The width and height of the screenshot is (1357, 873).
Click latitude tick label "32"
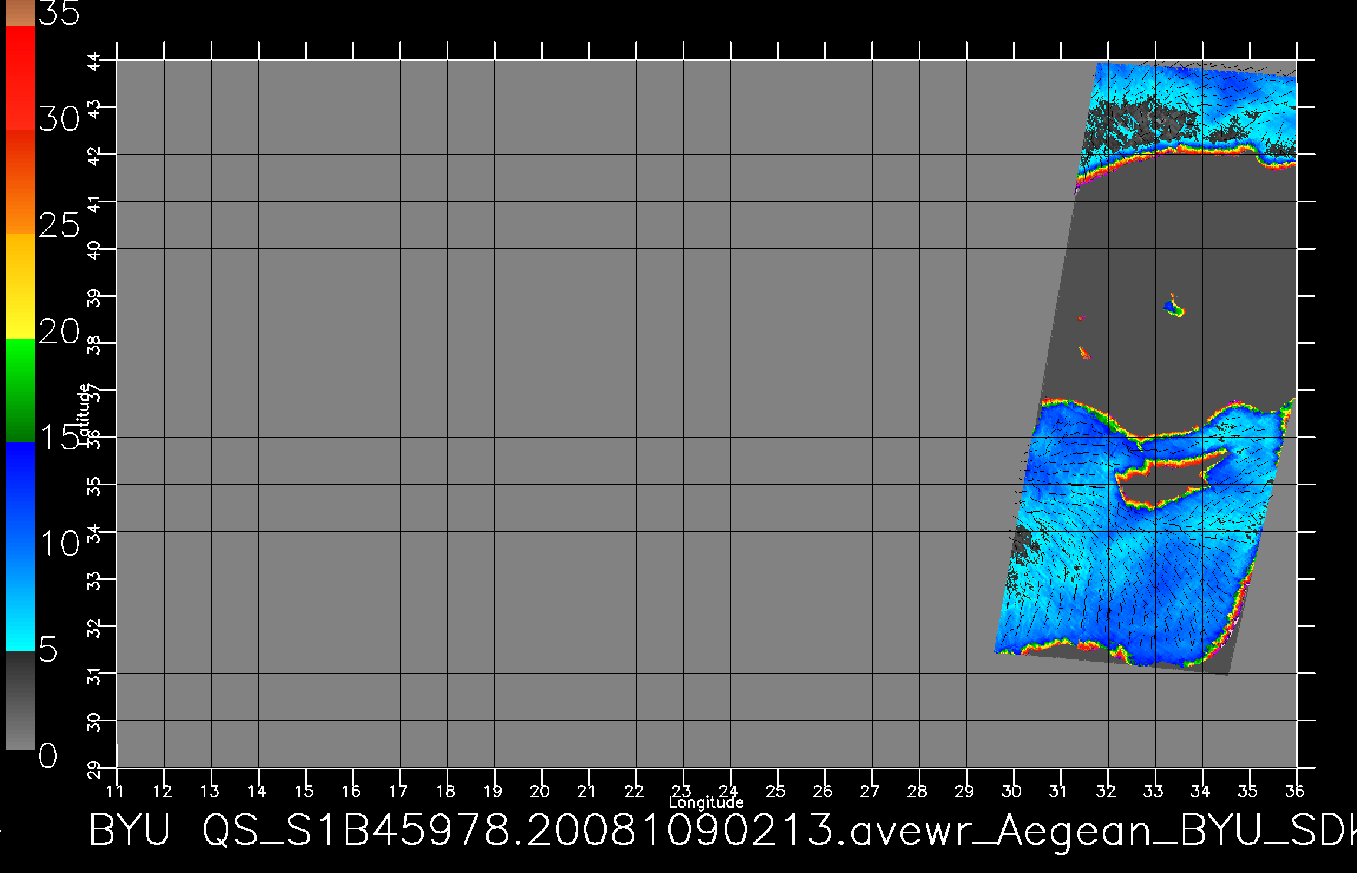tap(94, 628)
